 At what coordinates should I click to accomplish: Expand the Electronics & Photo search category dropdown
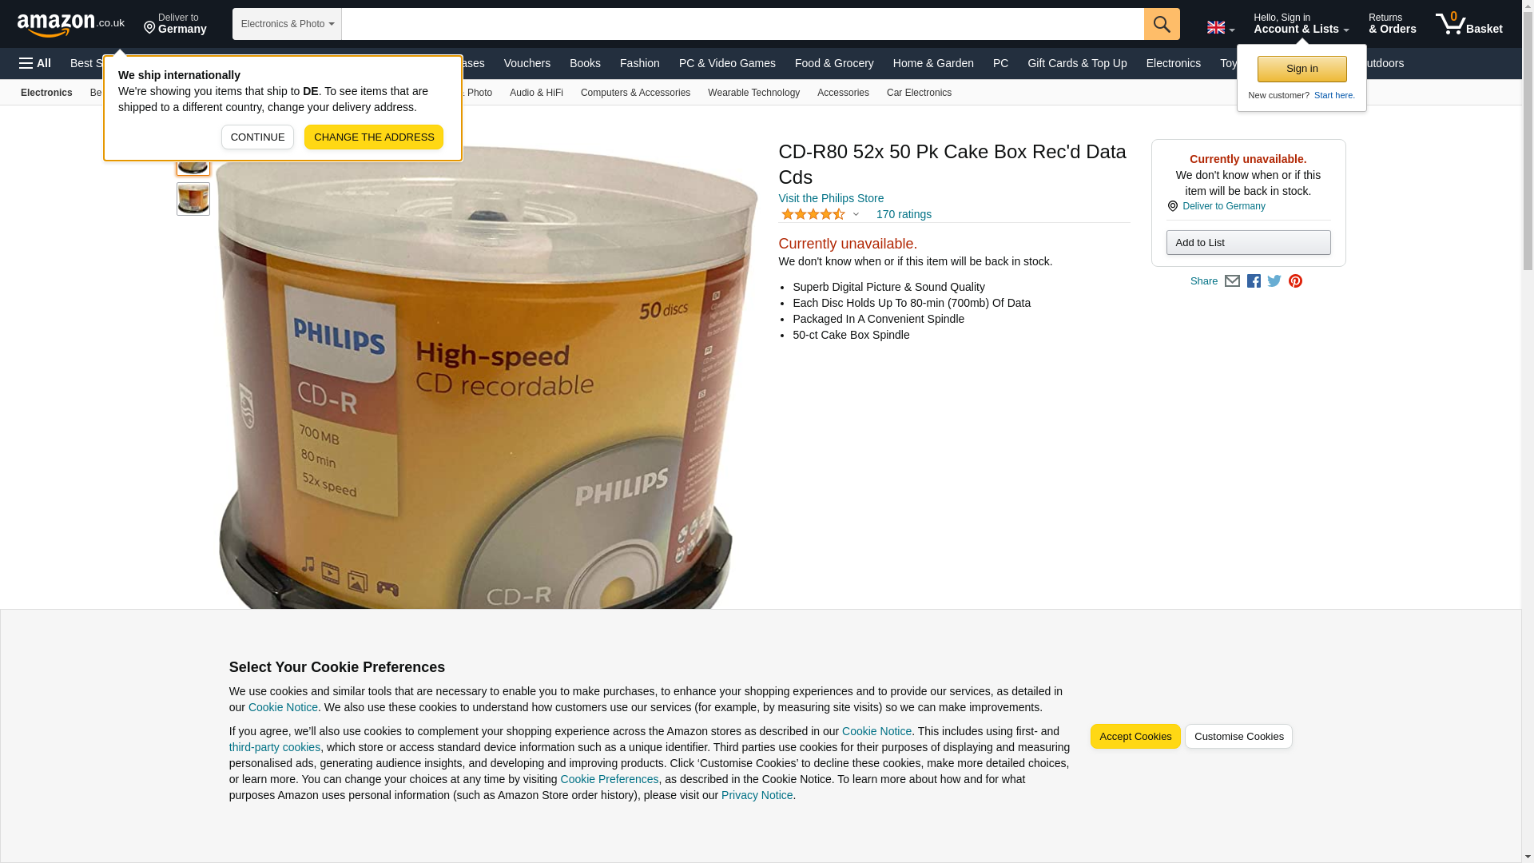[287, 24]
